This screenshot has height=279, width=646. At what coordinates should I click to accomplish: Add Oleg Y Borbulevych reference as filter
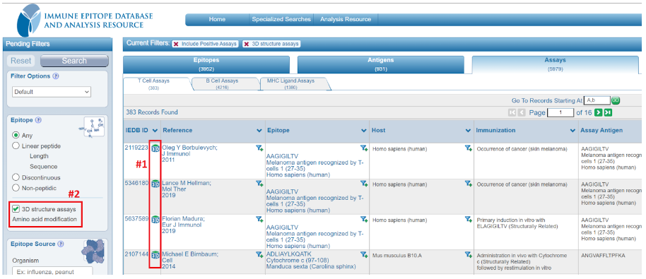tap(259, 148)
